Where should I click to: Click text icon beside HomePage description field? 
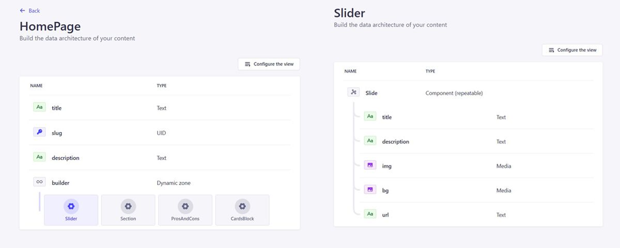(x=40, y=157)
